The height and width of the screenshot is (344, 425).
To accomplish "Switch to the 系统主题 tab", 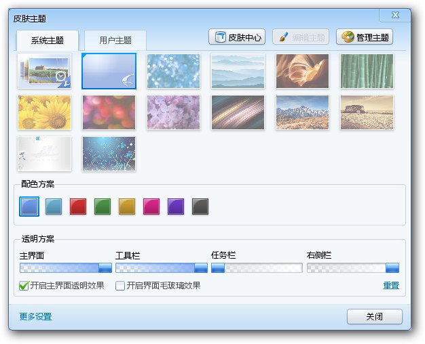I will click(48, 41).
